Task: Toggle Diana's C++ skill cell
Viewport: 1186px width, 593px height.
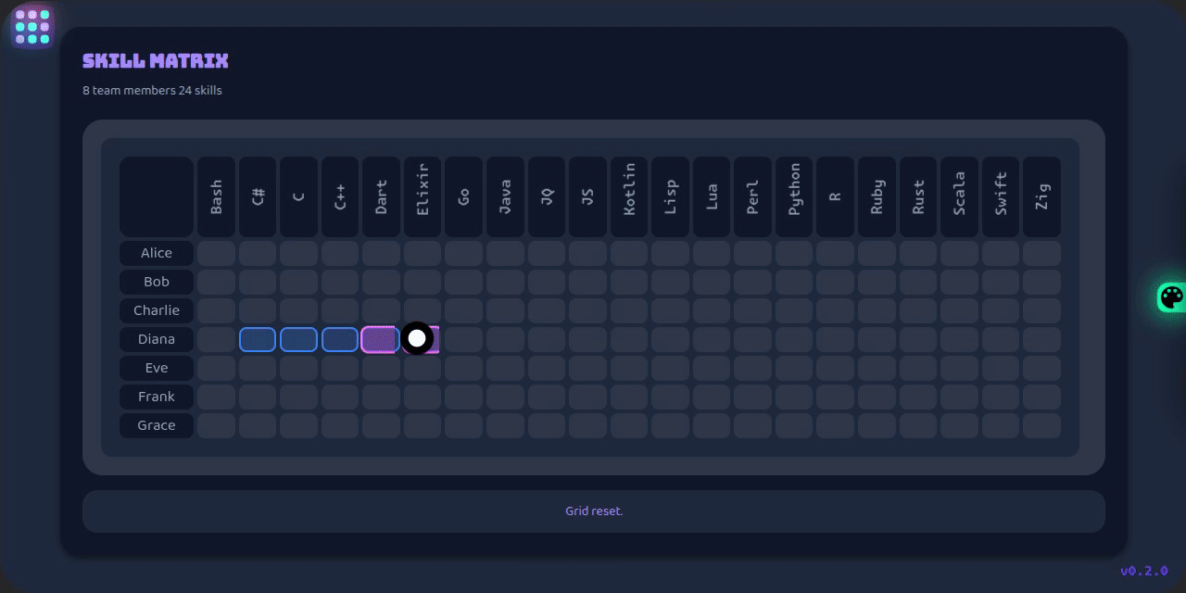Action: click(339, 339)
